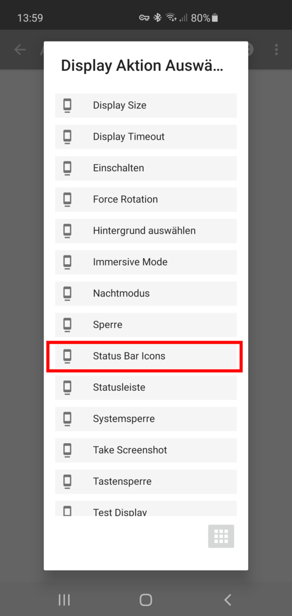Select the Test Display entry
Screen dimensions: 292x616
click(x=146, y=508)
